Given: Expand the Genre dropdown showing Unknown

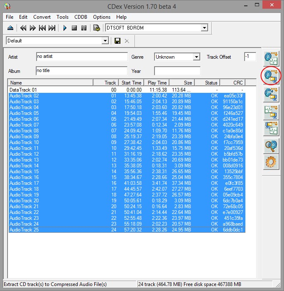Looking at the screenshot, I should coord(196,57).
